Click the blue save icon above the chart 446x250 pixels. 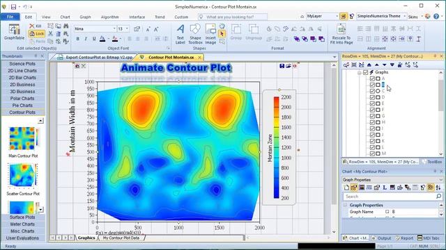(x=282, y=66)
